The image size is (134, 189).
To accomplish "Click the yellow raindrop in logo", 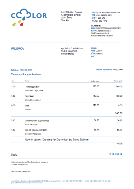I will click(x=20, y=22).
